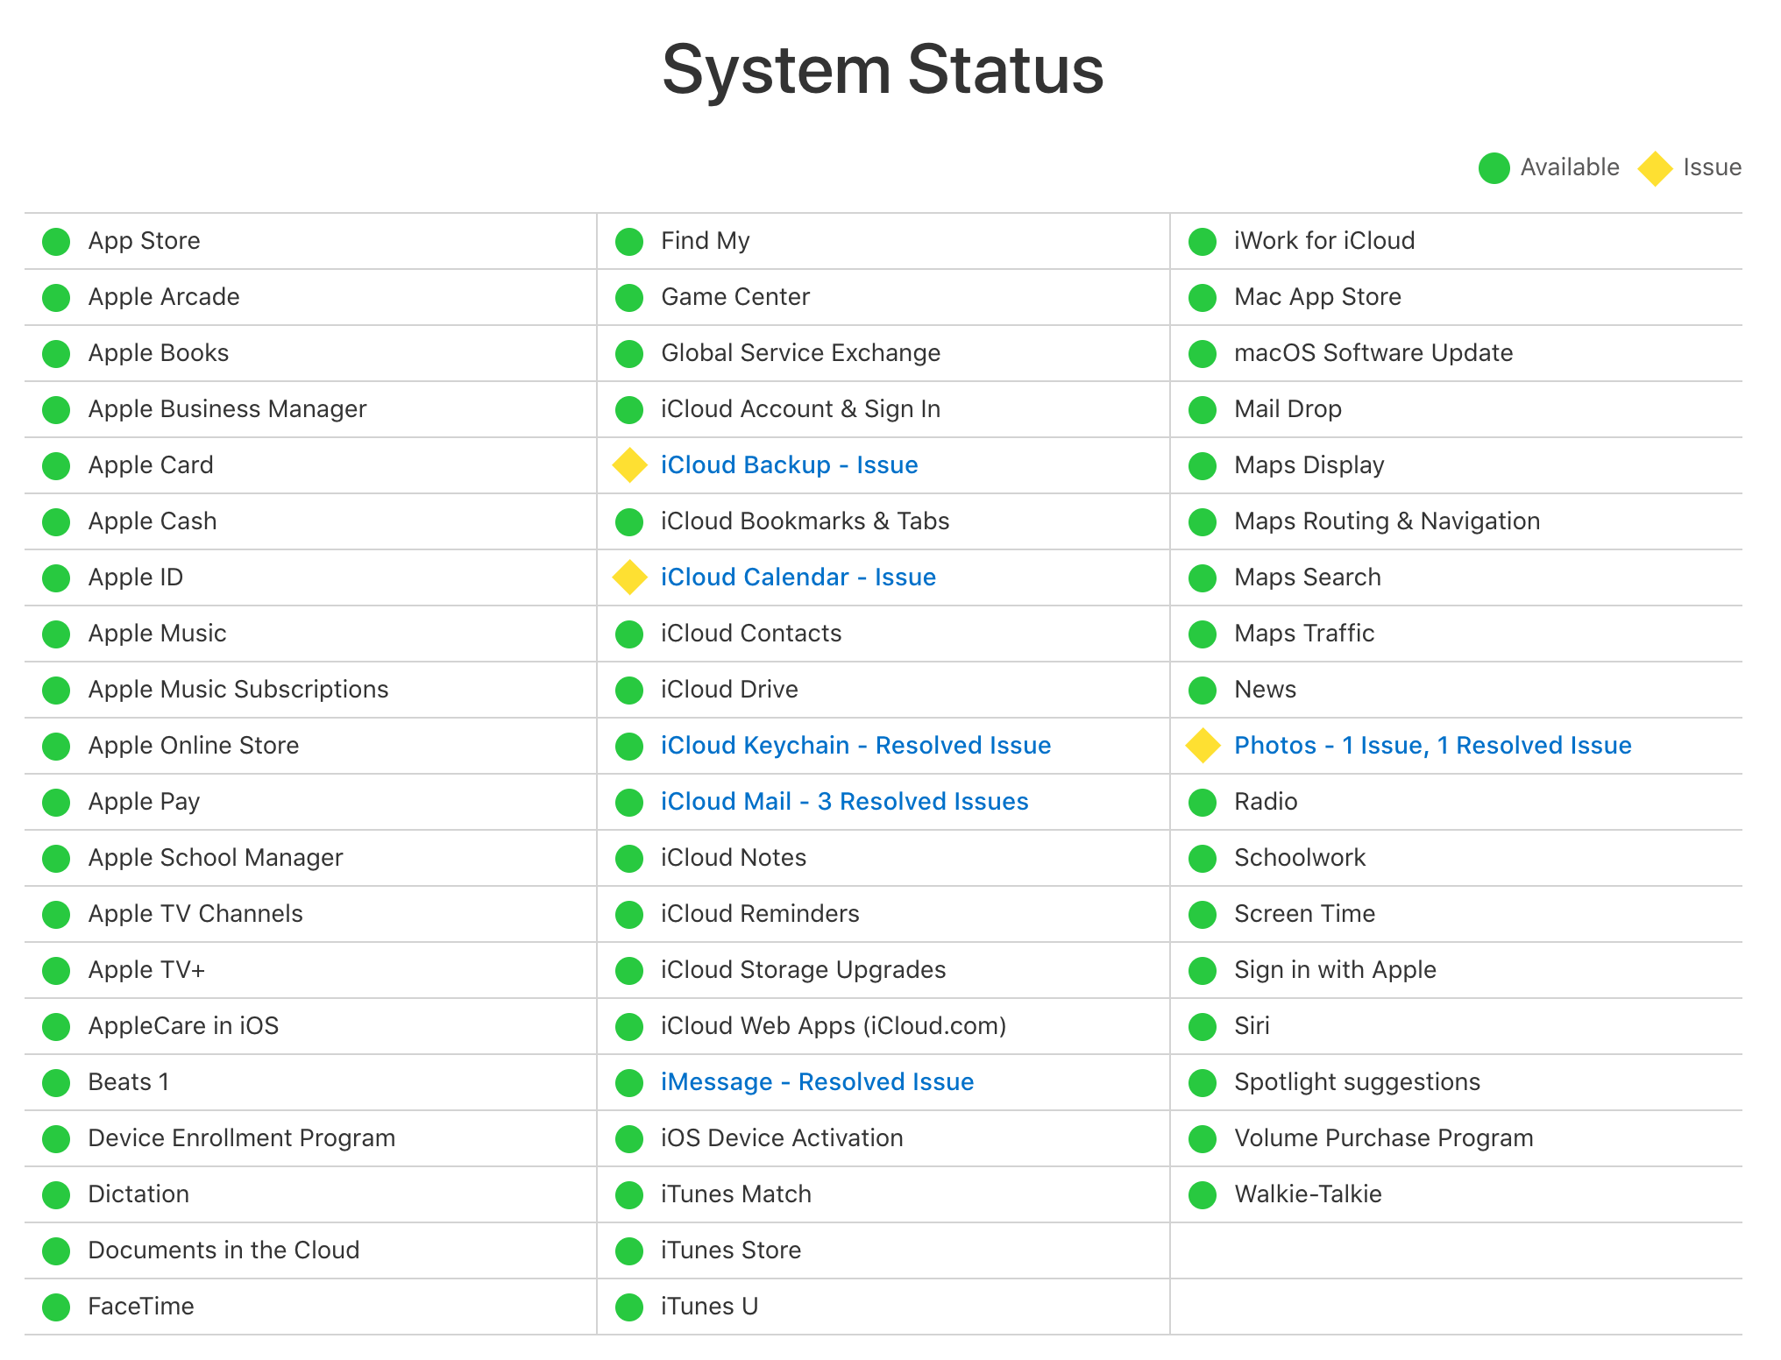View iCloud Keychain resolved issue
Viewport: 1781px width, 1360px height.
pyautogui.click(x=855, y=746)
